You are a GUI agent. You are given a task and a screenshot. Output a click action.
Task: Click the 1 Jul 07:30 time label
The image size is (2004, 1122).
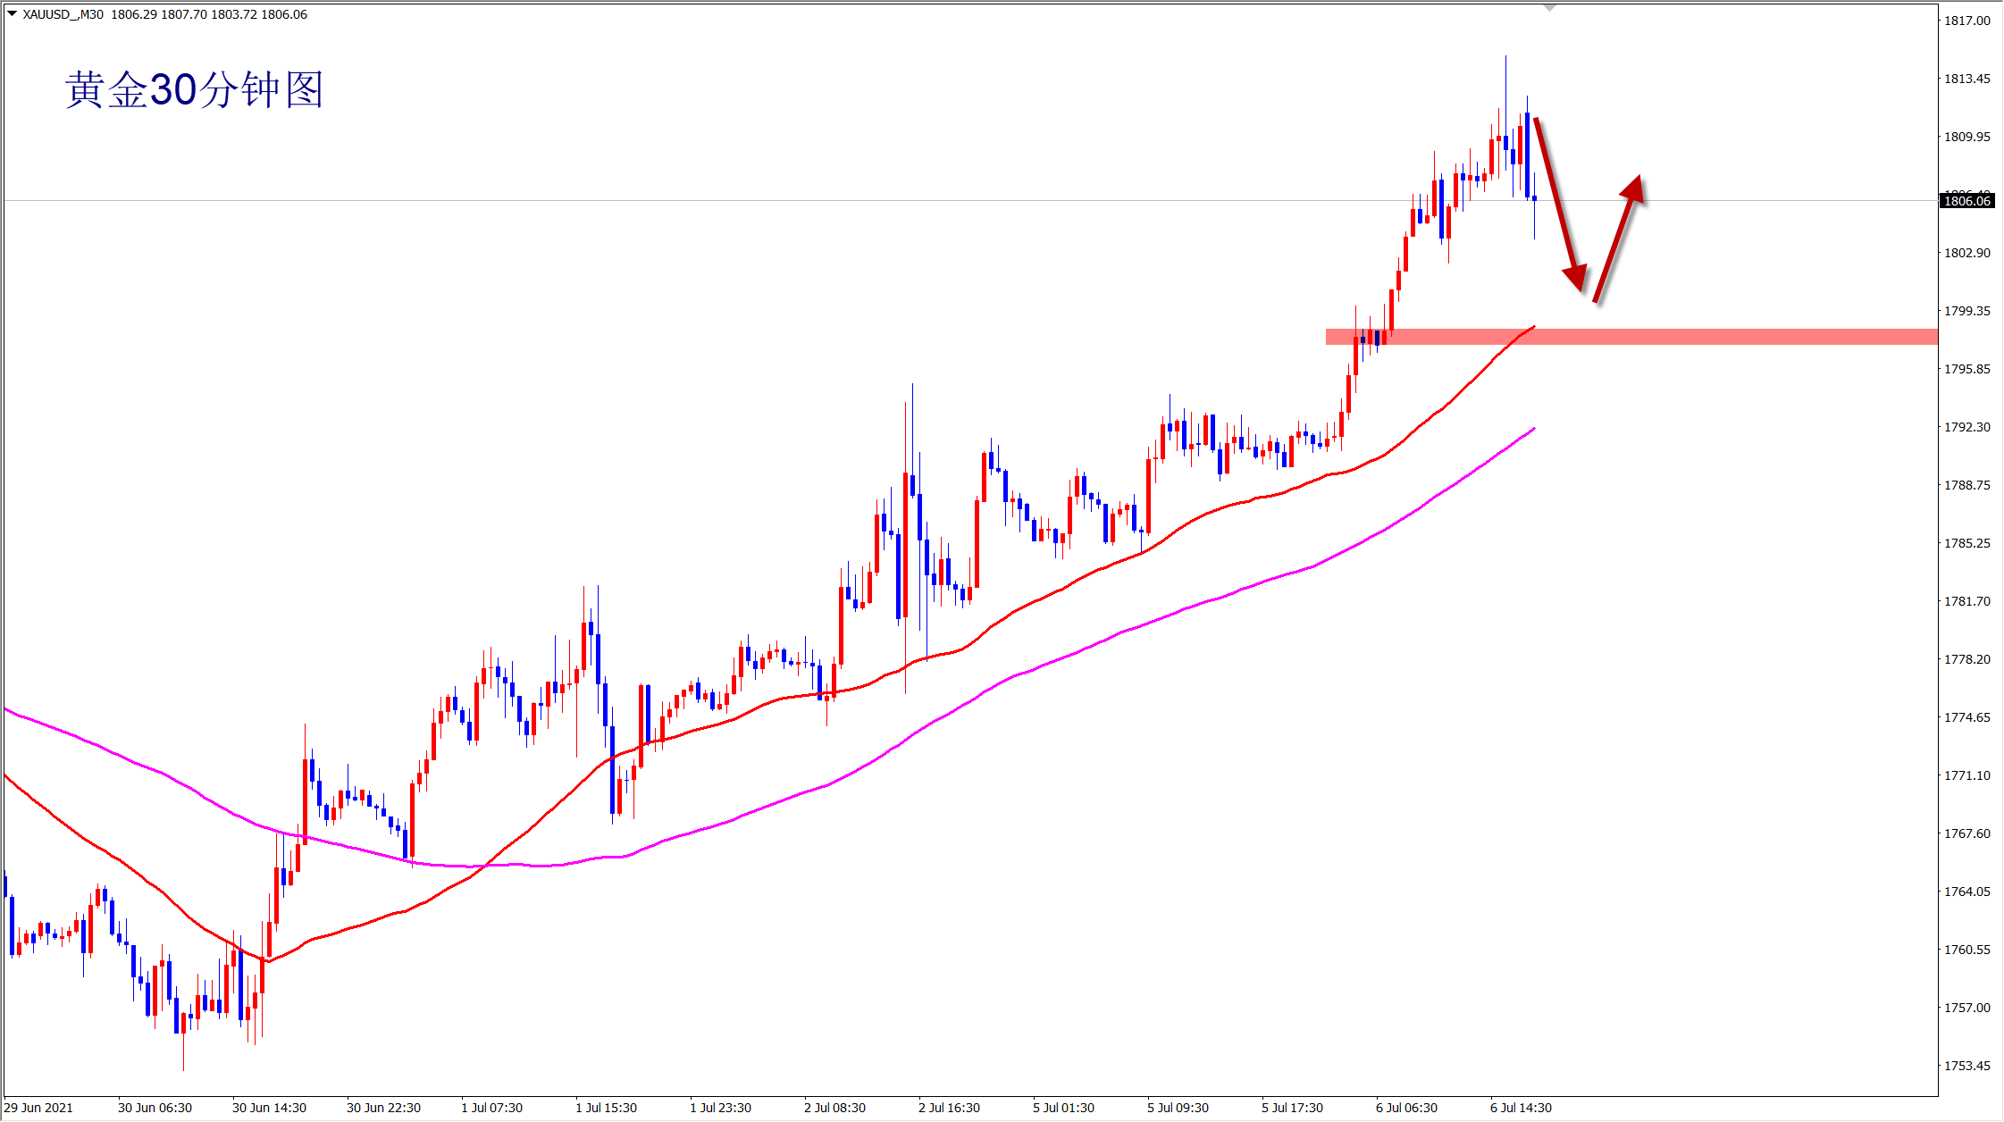491,1108
